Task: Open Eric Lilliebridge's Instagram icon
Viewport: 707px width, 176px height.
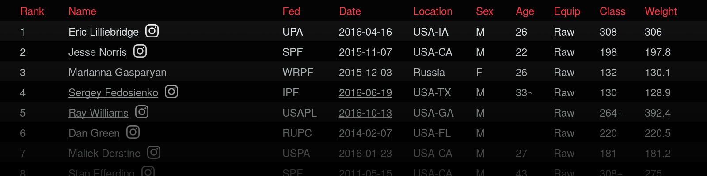Action: click(152, 31)
